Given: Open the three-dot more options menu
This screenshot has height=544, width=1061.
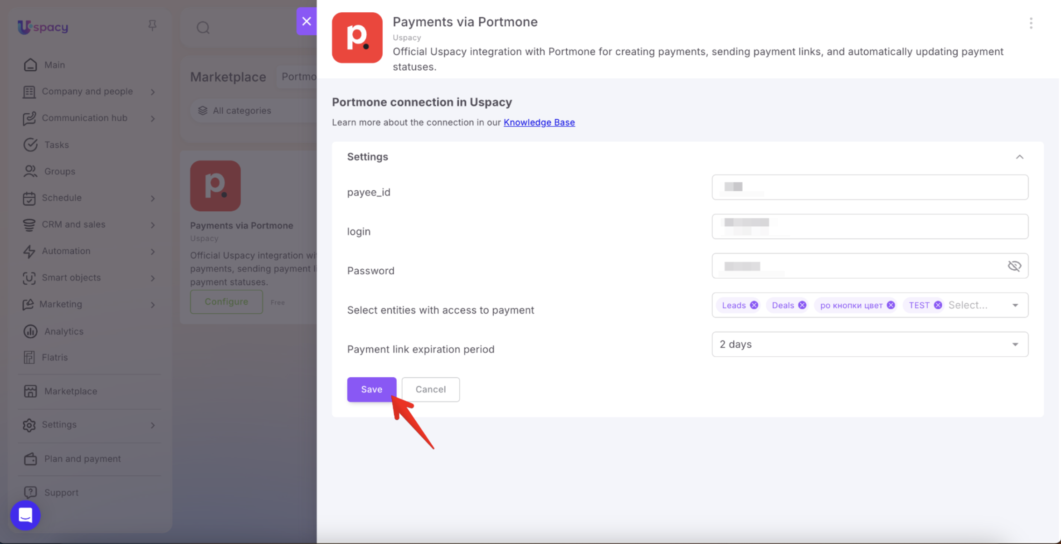Looking at the screenshot, I should point(1031,23).
